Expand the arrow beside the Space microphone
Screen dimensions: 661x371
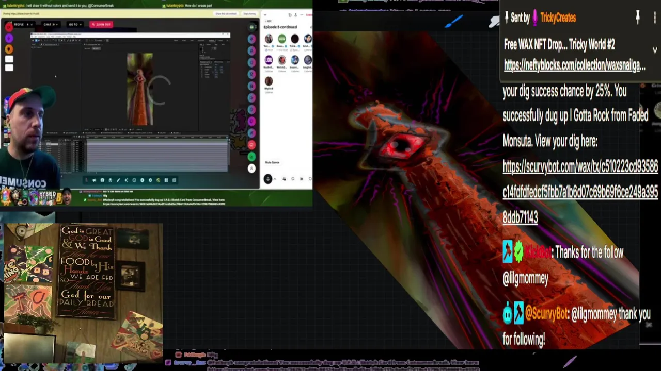coord(275,179)
